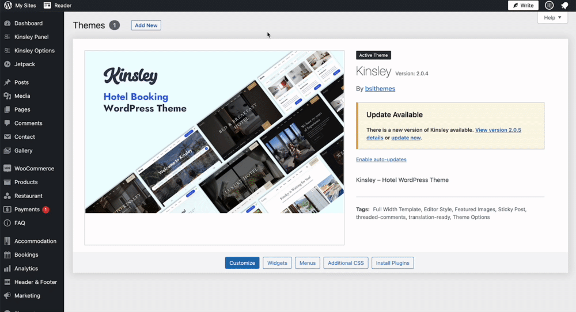Click the Accommodation building icon

click(7, 241)
